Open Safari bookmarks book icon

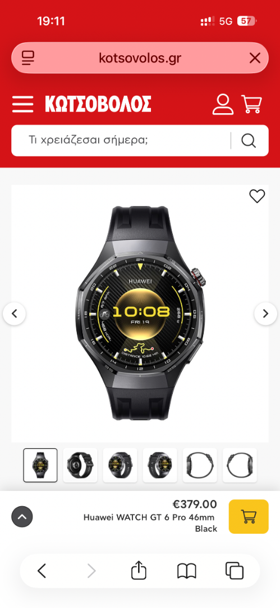pos(187,571)
